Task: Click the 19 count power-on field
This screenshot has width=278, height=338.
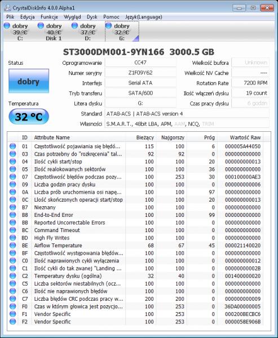Action: [250, 93]
